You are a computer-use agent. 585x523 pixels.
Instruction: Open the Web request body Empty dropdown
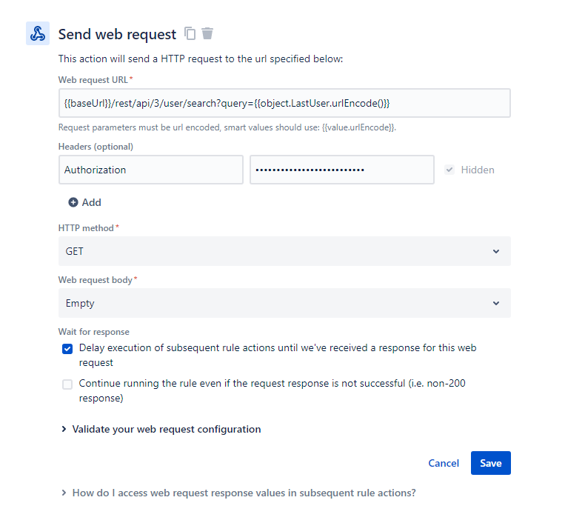284,303
